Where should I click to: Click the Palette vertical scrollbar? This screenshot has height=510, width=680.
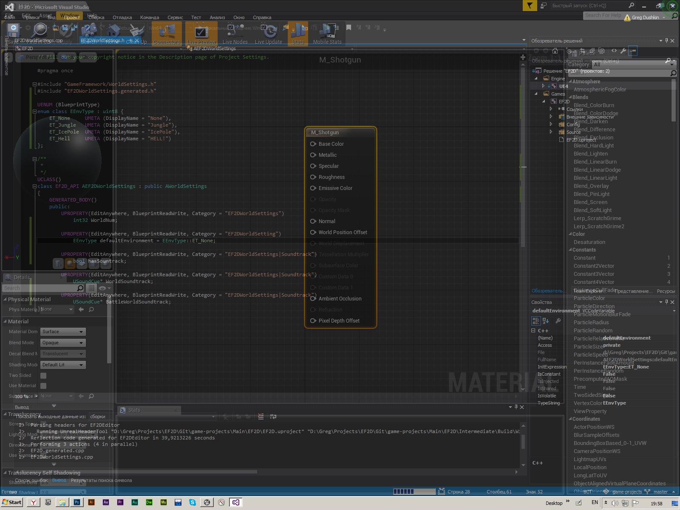674,101
